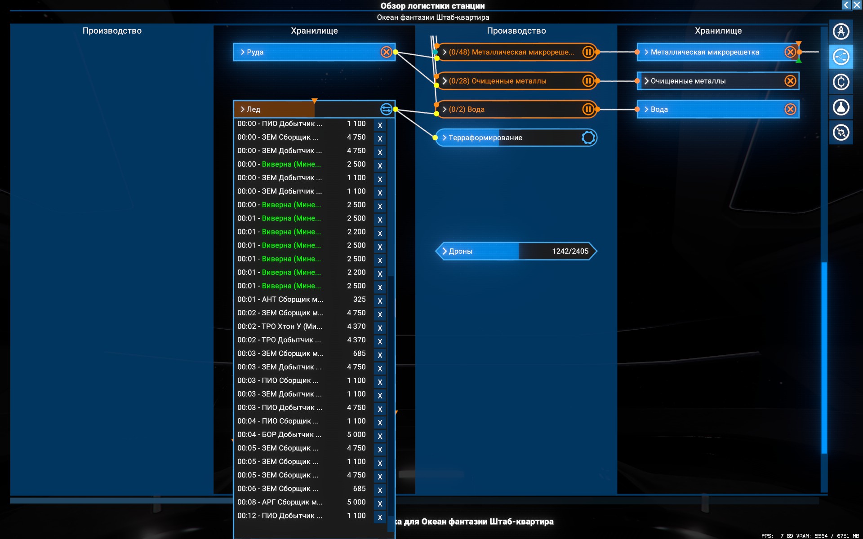Screen dimensions: 863x539
Task: Click Терраформирование node status icon
Action: pos(588,137)
